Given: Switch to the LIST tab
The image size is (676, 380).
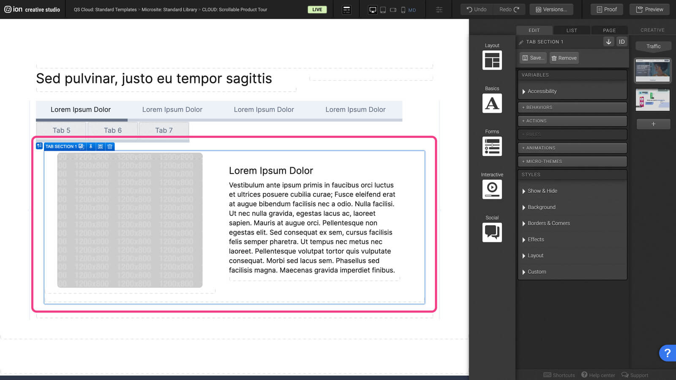Looking at the screenshot, I should [x=571, y=30].
